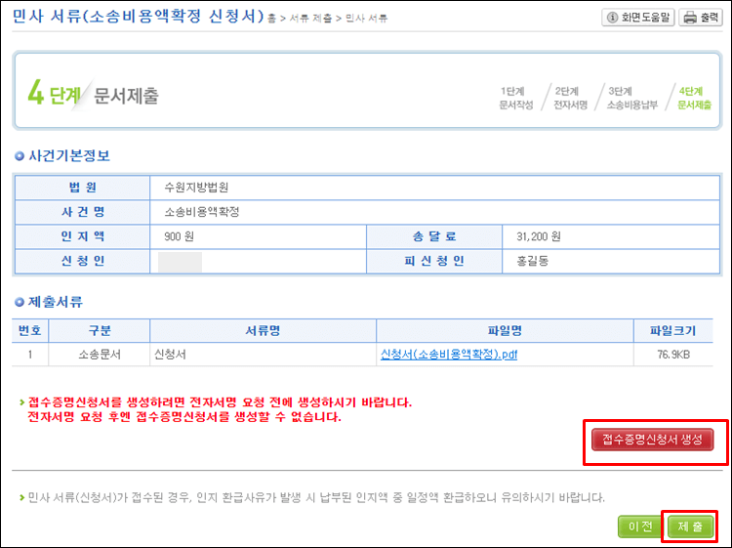This screenshot has height=548, width=732.
Task: Click the 접수증명신청서 생성 red button
Action: (652, 440)
